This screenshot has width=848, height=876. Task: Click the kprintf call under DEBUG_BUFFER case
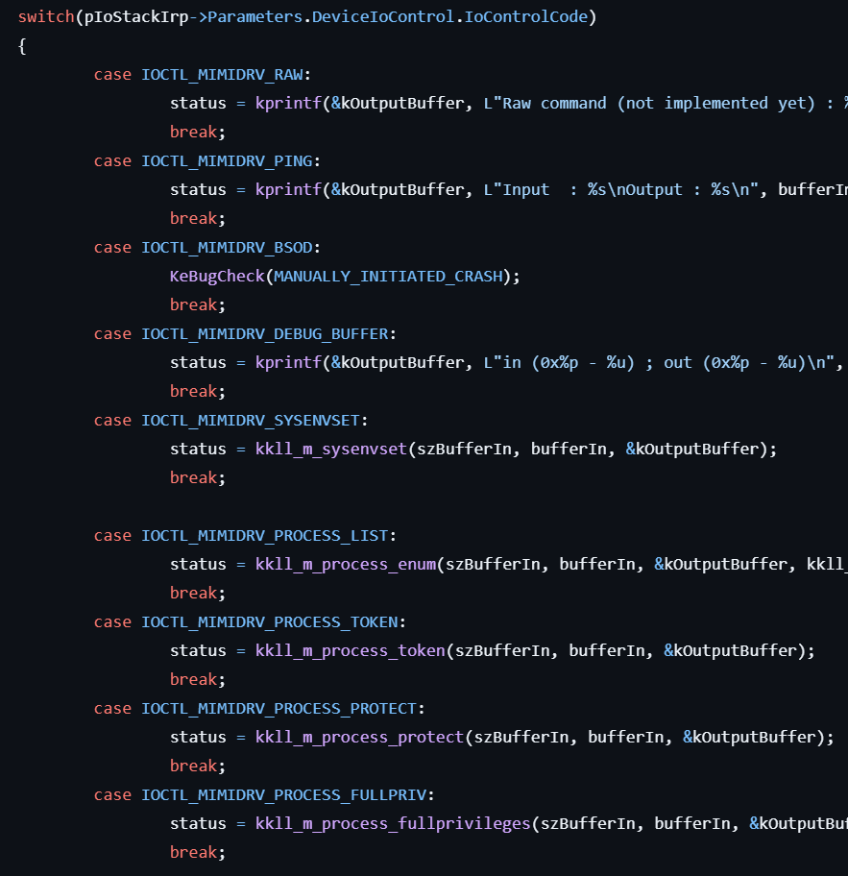click(288, 362)
